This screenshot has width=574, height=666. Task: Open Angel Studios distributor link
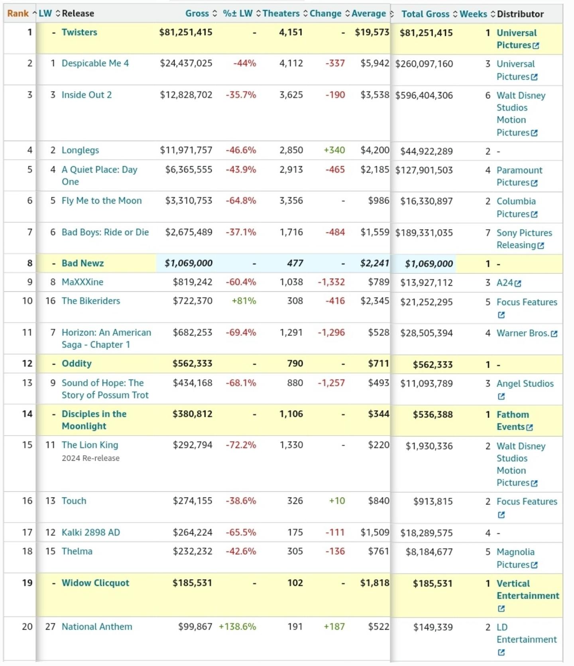click(525, 383)
